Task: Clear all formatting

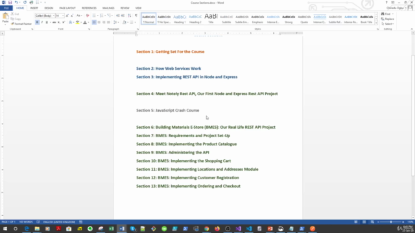Action: point(88,16)
